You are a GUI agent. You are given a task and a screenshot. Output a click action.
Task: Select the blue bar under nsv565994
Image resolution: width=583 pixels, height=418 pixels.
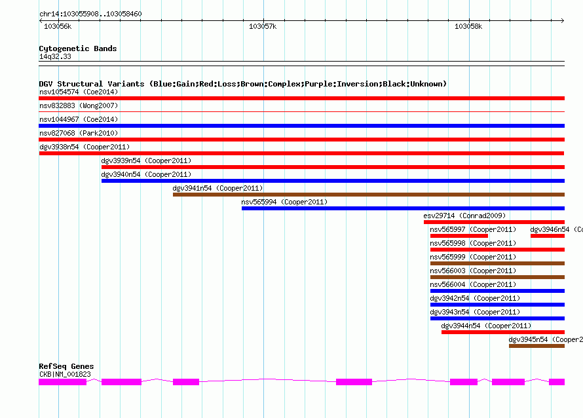[x=403, y=208]
